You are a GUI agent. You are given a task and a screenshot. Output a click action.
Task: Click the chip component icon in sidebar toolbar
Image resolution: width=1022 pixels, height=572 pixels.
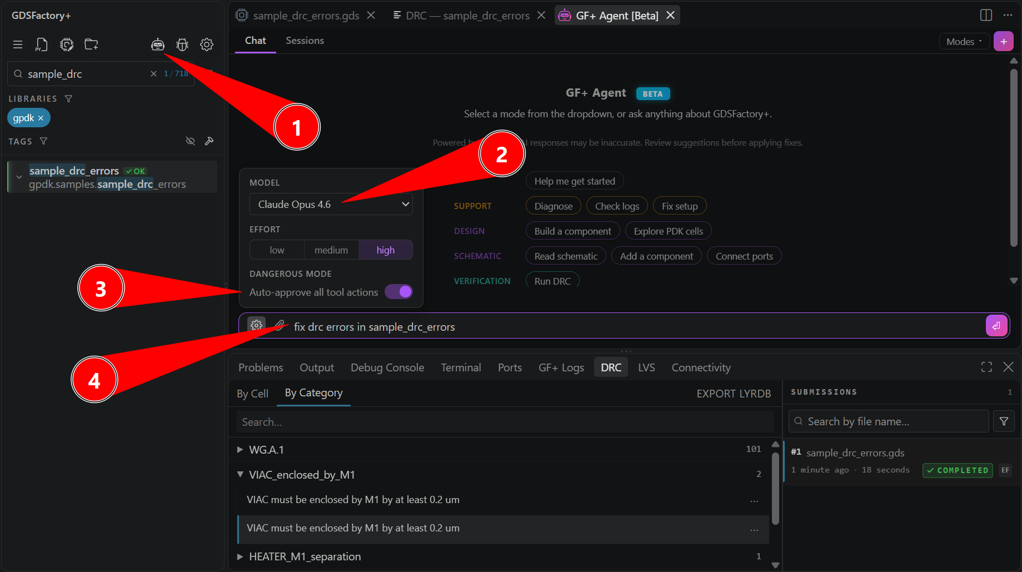67,44
